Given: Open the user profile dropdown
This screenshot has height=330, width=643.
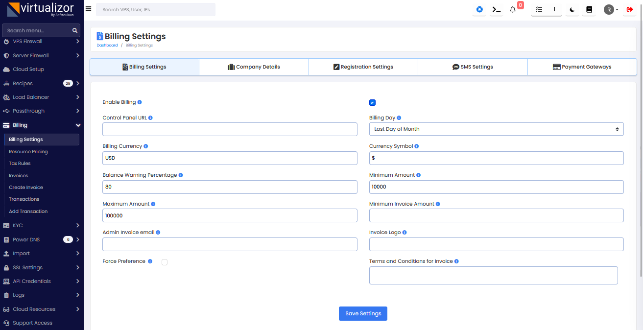Looking at the screenshot, I should [611, 9].
